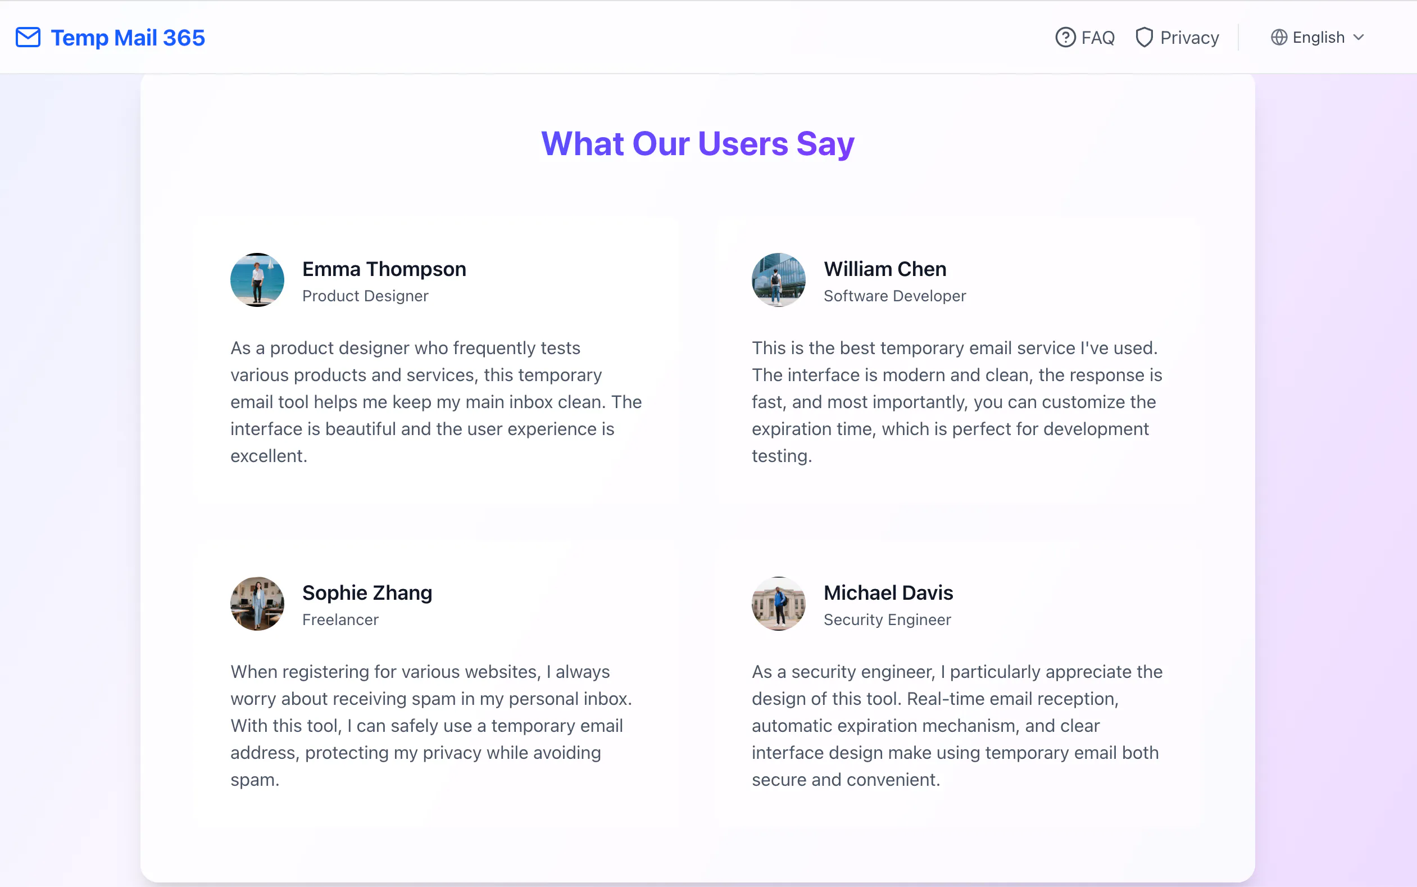Screen dimensions: 1417x887
Task: Open the Privacy page
Action: click(1177, 38)
